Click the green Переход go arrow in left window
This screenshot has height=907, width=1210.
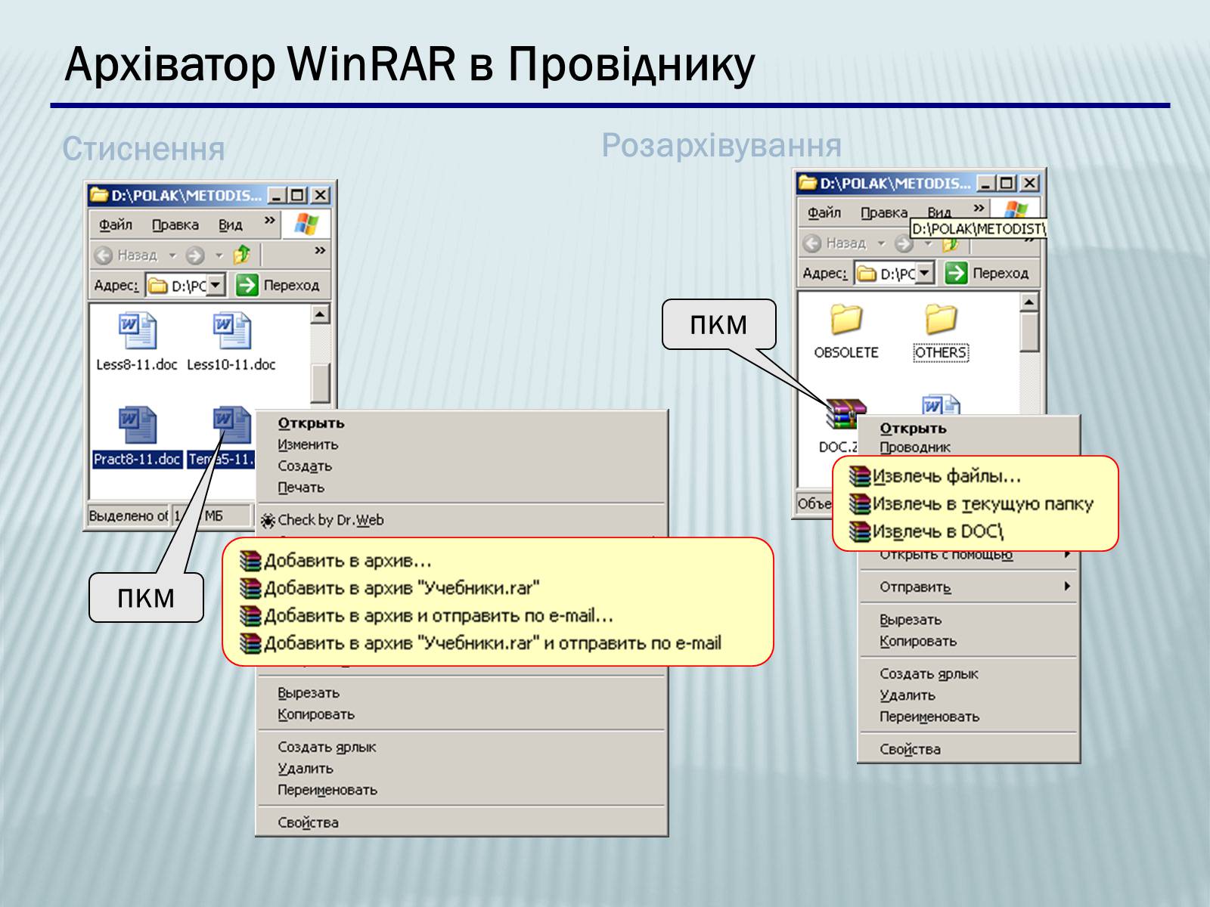tap(247, 285)
